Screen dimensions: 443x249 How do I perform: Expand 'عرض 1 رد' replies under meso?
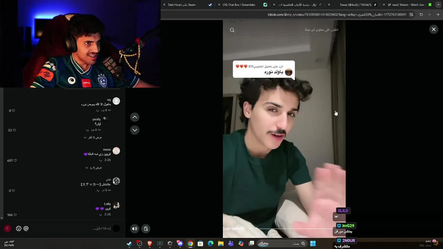[x=94, y=168]
